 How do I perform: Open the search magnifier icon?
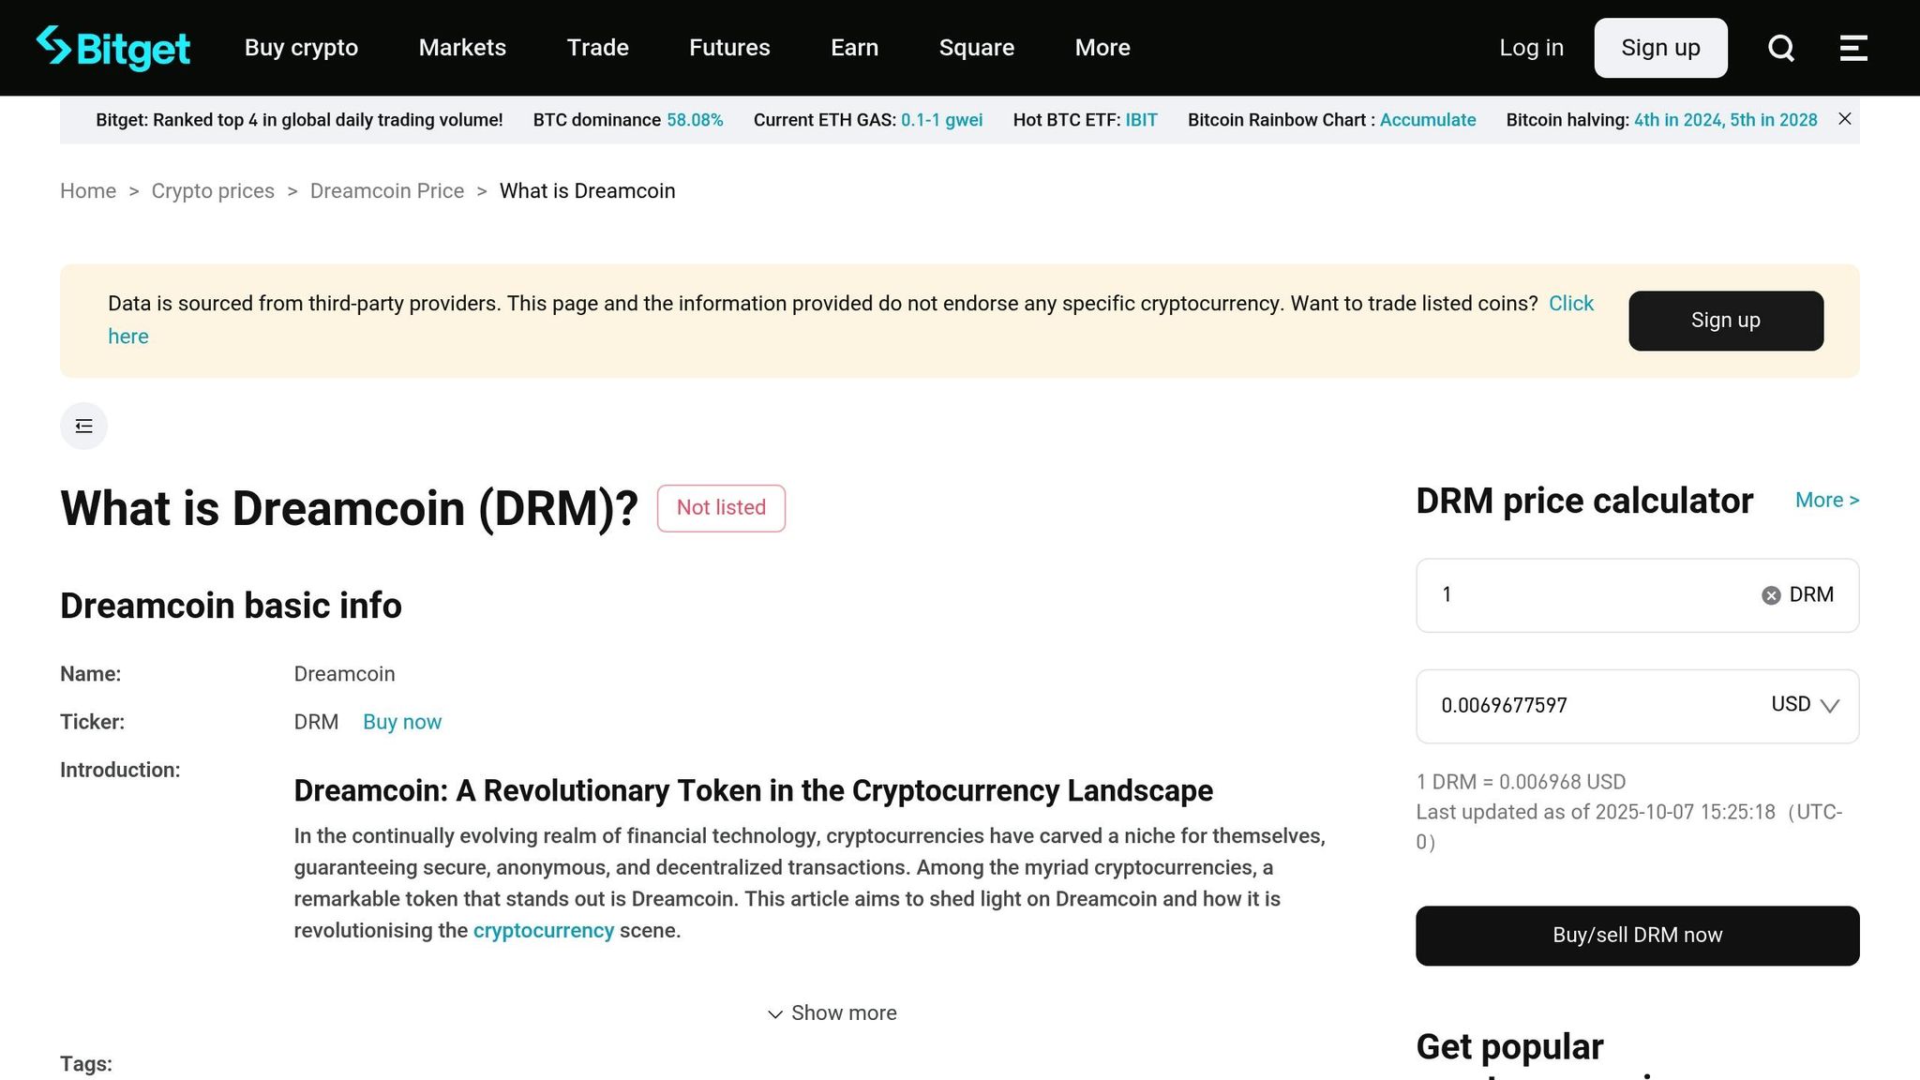coord(1781,48)
